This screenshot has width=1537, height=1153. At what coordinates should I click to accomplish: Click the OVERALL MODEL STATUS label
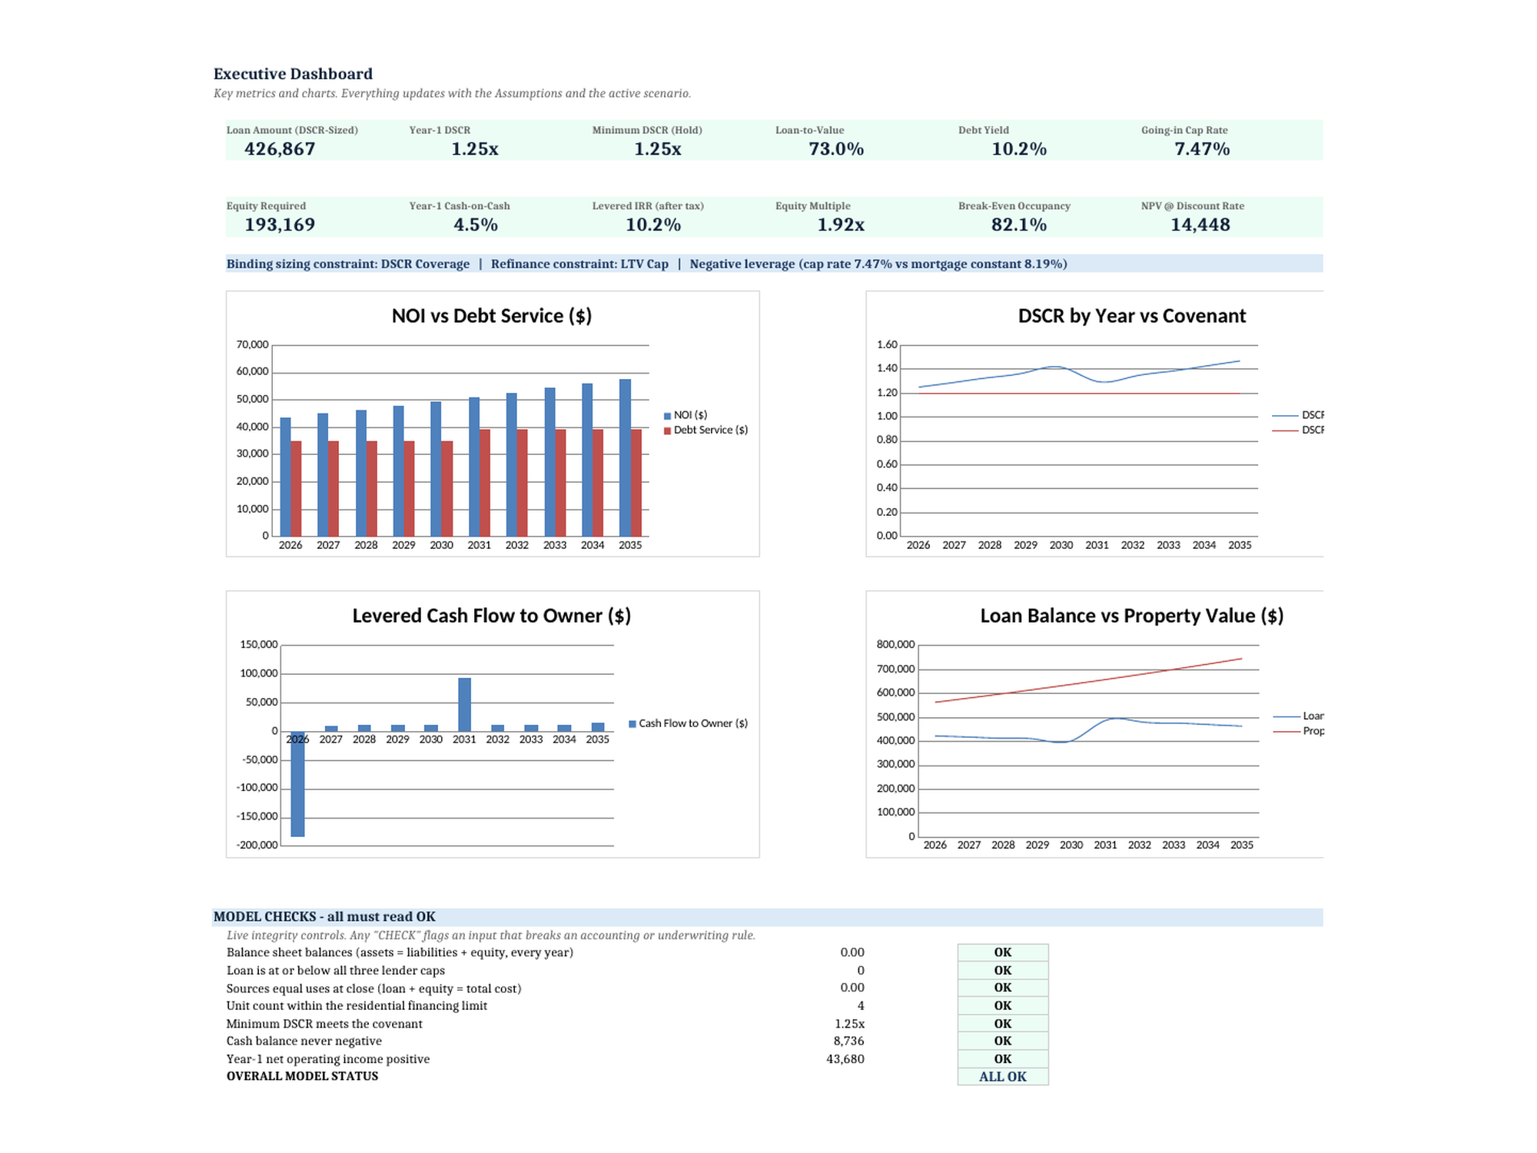point(302,1076)
